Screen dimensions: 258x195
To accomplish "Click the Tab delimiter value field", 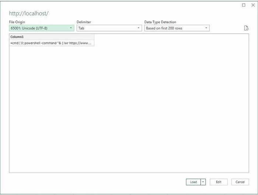I will (109, 28).
